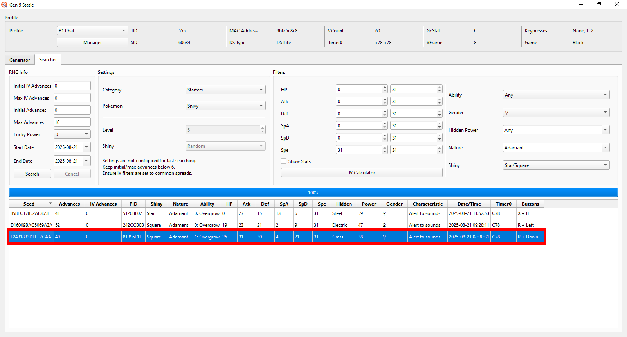Sort by the Characteristic column header
This screenshot has height=337, width=627.
click(x=427, y=204)
